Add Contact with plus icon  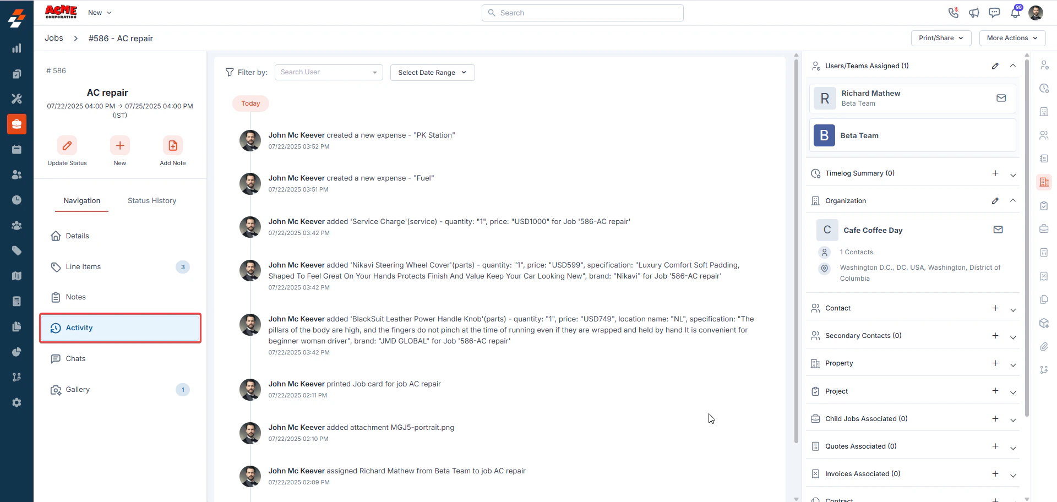tap(995, 308)
